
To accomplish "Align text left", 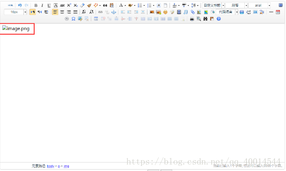I will coord(55,12).
